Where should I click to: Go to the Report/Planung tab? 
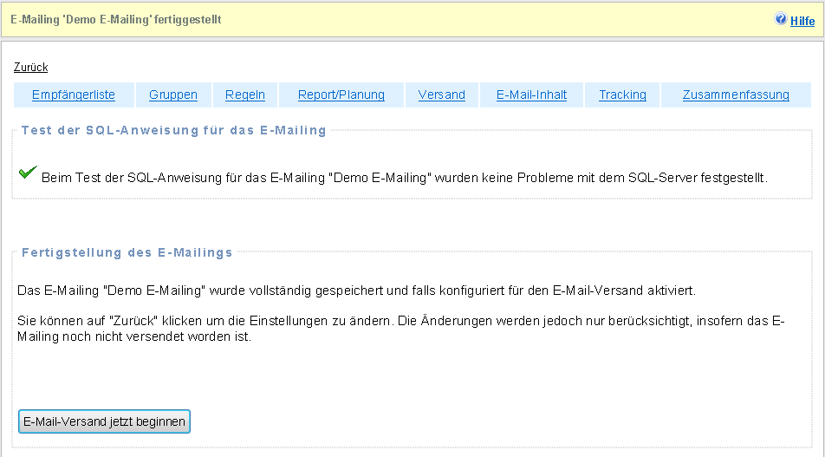click(341, 95)
